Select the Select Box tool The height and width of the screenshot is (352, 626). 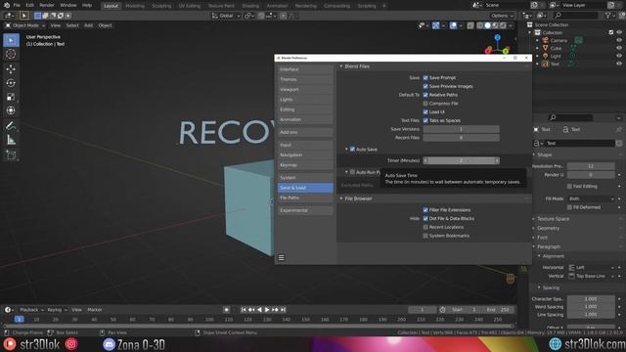click(11, 40)
